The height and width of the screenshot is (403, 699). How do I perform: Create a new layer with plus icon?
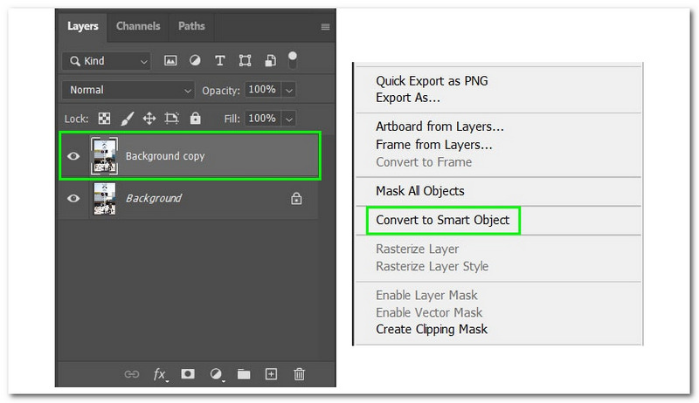(x=272, y=373)
